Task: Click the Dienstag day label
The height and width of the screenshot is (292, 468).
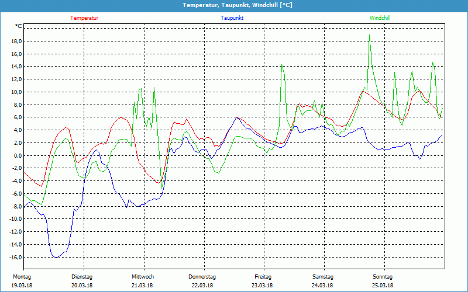Action: click(x=82, y=277)
